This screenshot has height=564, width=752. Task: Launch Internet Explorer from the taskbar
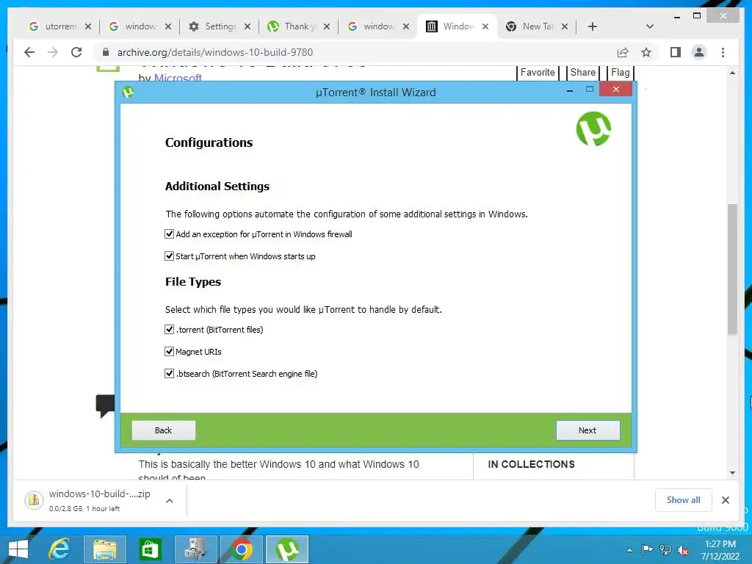click(x=60, y=549)
